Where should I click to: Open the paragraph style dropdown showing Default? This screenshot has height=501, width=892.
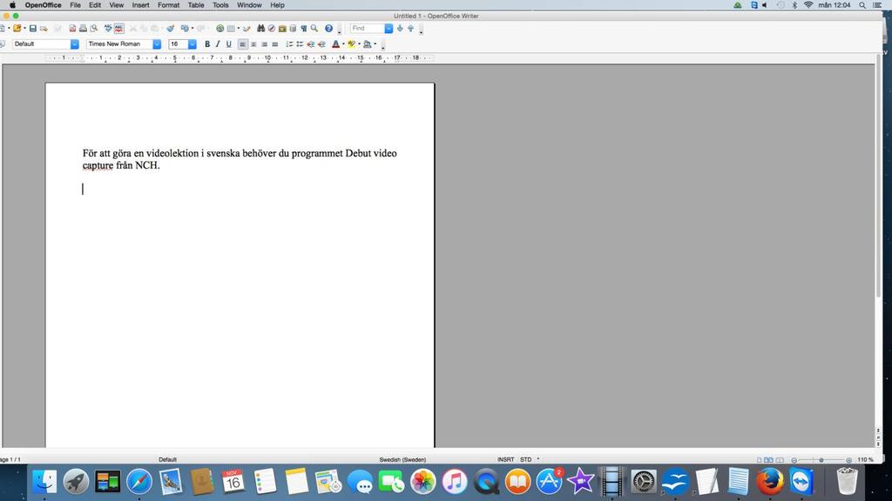coord(75,43)
